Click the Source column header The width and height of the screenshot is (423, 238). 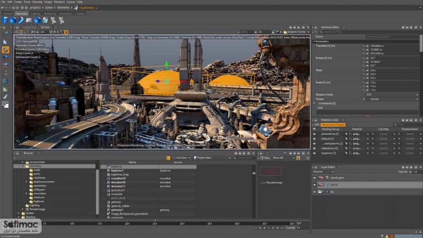click(177, 162)
